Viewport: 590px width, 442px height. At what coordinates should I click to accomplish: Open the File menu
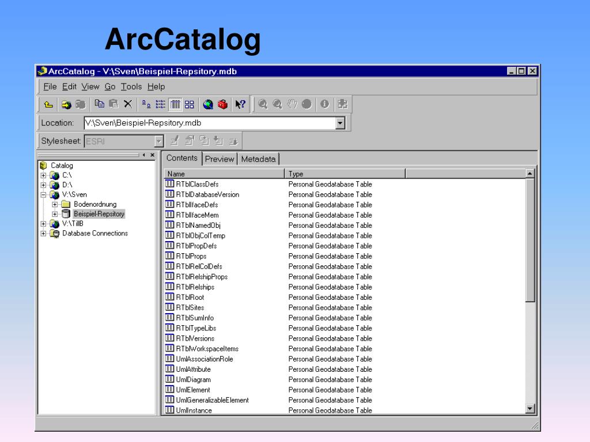click(x=50, y=86)
